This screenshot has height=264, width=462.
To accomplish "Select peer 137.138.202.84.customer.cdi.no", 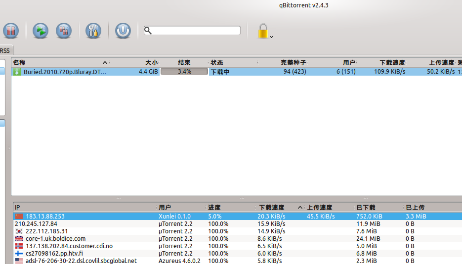I will coord(238,246).
